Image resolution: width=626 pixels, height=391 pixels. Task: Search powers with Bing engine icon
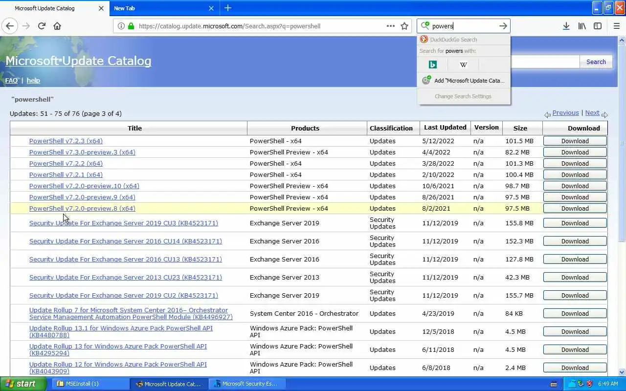pos(432,65)
